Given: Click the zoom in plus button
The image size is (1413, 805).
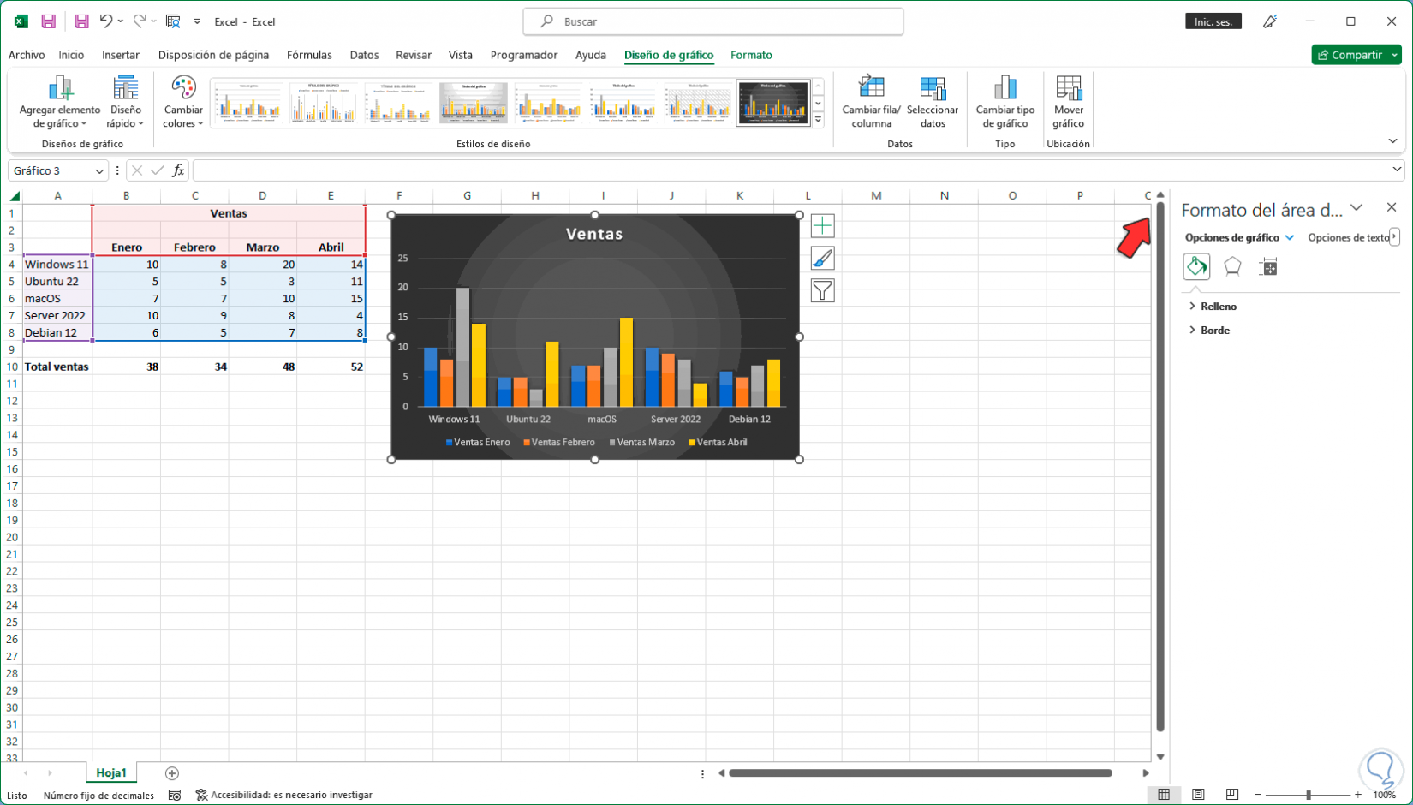Looking at the screenshot, I should tap(1358, 796).
